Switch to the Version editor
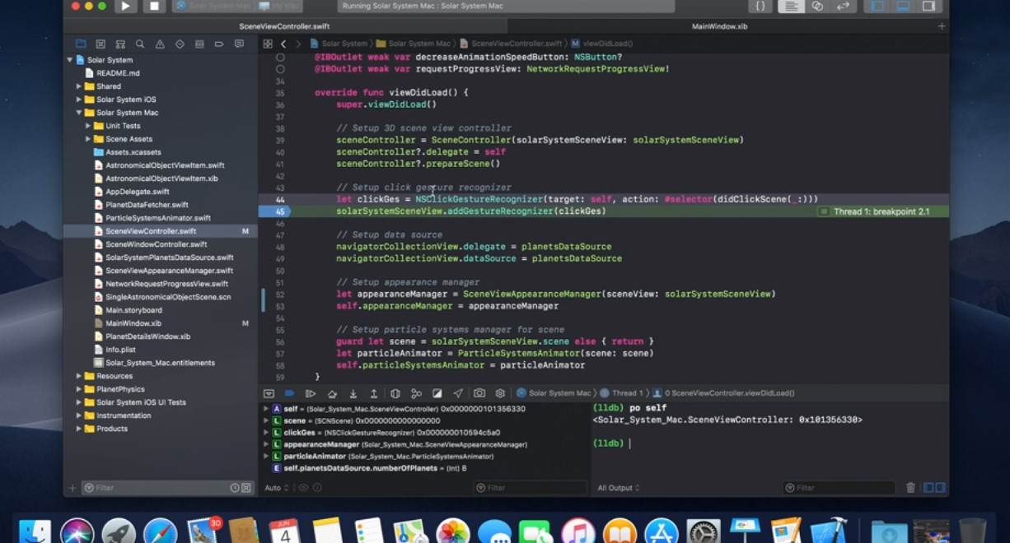This screenshot has height=543, width=1010. pos(843,6)
